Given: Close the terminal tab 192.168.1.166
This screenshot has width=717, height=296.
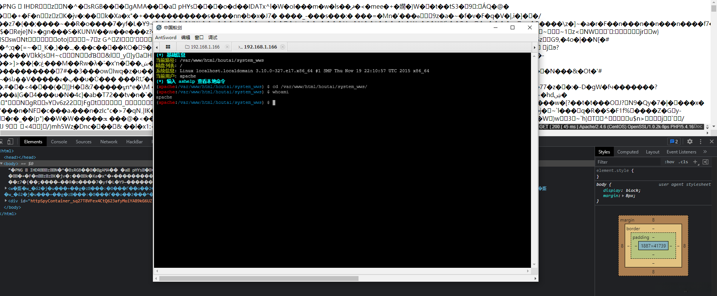Looking at the screenshot, I should 282,47.
